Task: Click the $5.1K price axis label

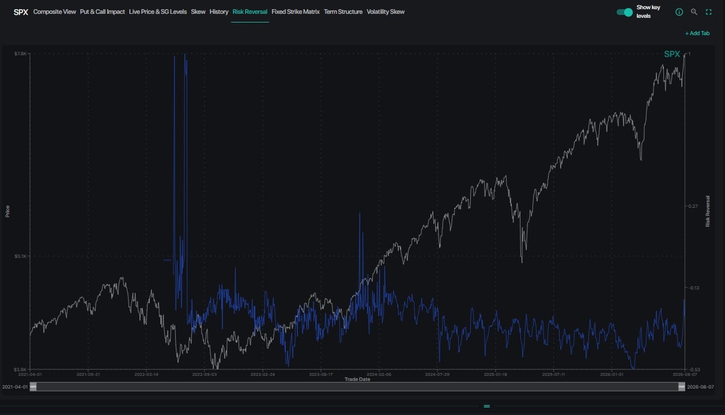Action: (20, 256)
